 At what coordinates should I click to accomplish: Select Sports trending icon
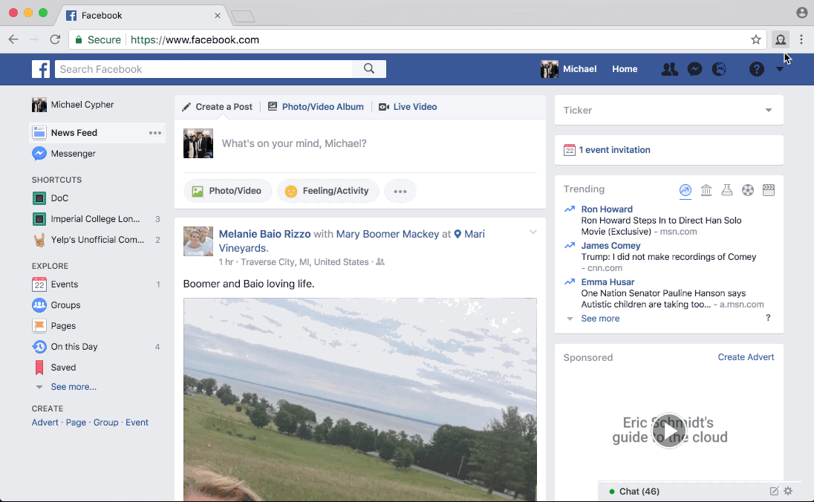tap(748, 190)
